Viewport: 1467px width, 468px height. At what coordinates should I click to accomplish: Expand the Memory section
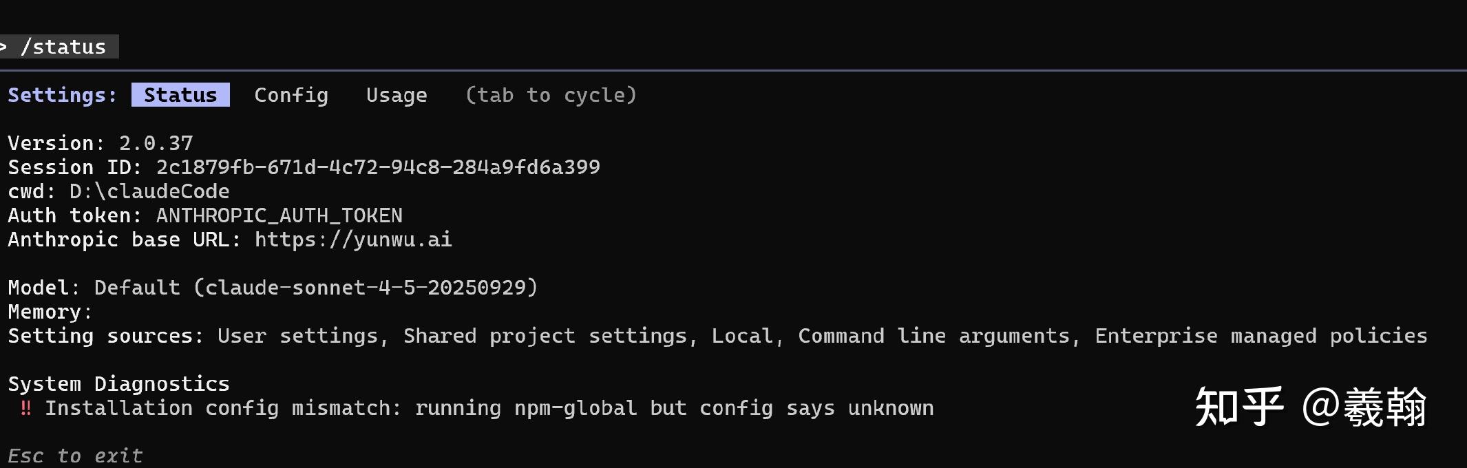point(45,312)
